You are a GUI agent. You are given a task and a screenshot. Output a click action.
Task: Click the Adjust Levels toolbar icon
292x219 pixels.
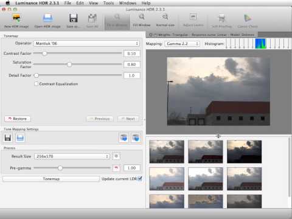193,17
